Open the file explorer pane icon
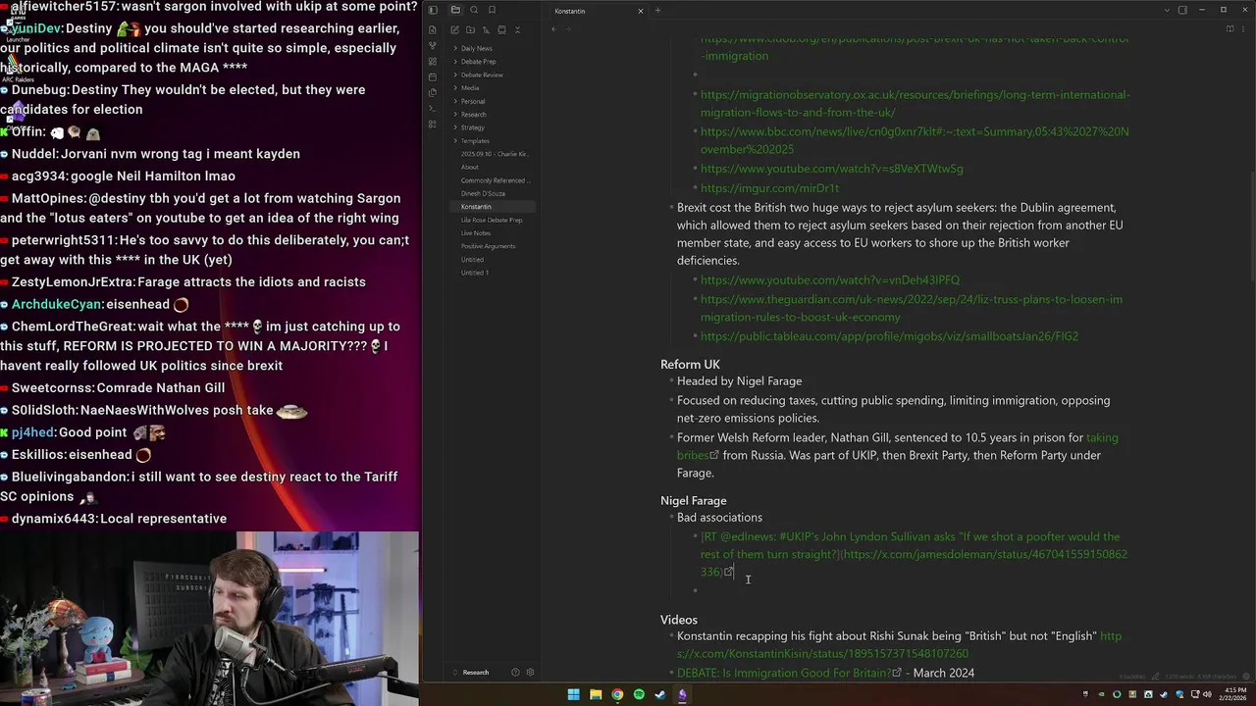The height and width of the screenshot is (706, 1256). click(455, 10)
